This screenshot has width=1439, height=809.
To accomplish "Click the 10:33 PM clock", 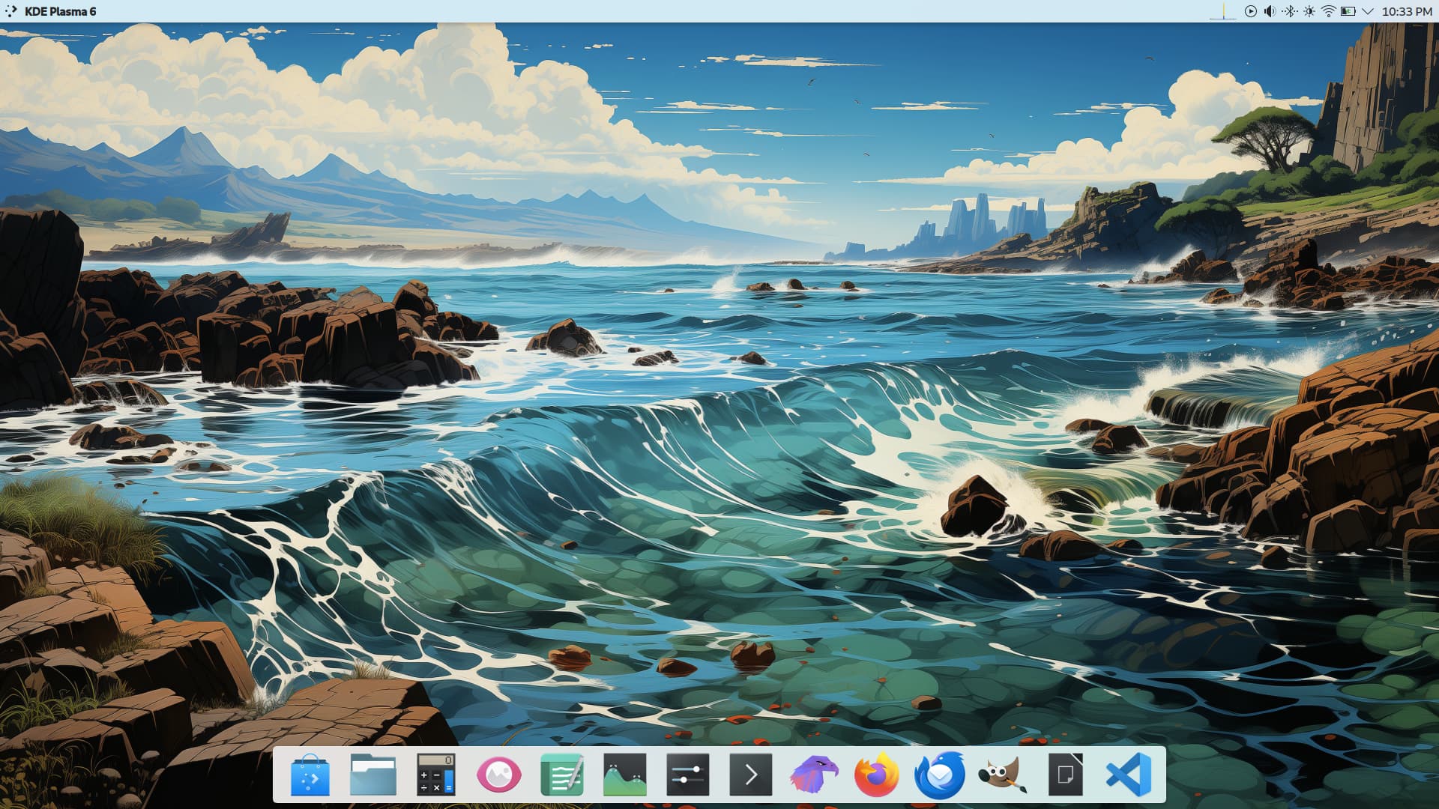I will (1407, 11).
